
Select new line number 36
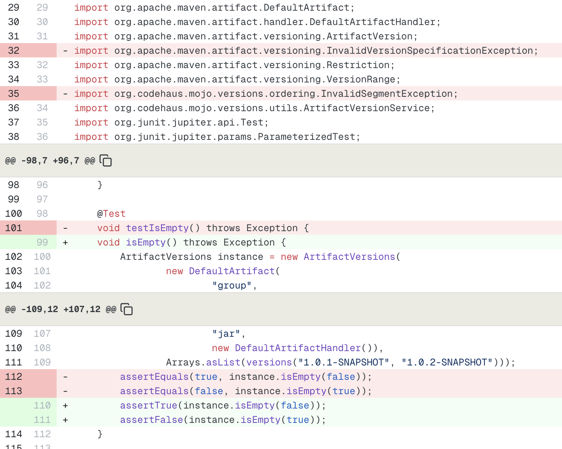point(42,137)
